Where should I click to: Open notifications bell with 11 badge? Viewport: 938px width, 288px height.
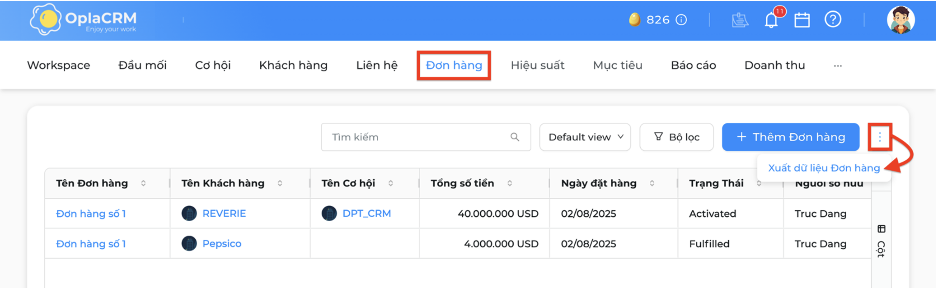(772, 20)
